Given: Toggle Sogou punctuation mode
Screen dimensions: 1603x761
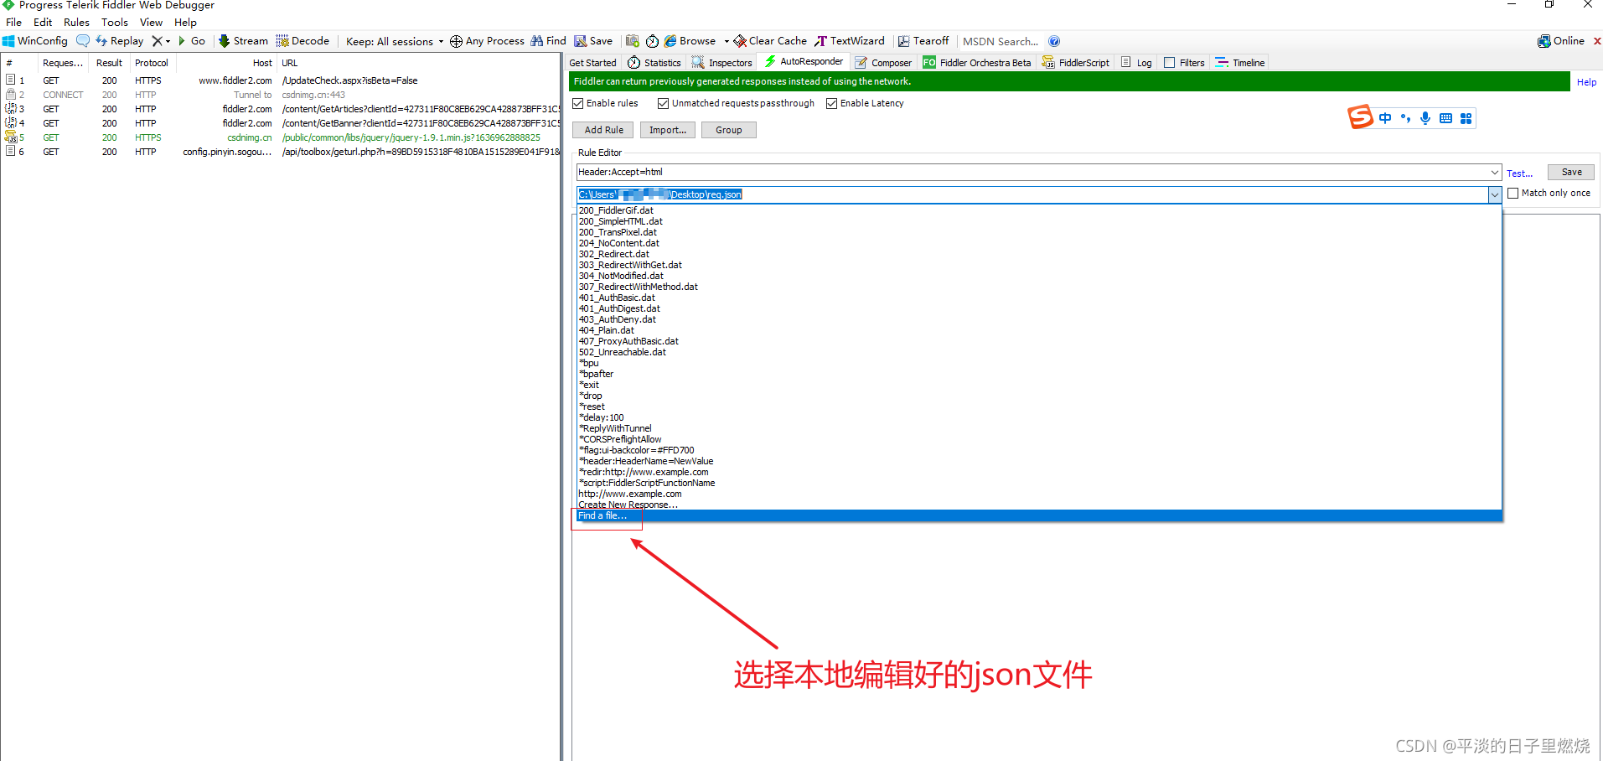Looking at the screenshot, I should click(1405, 118).
